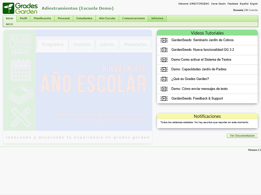Click the Cerrar Sesión link

(x=219, y=4)
